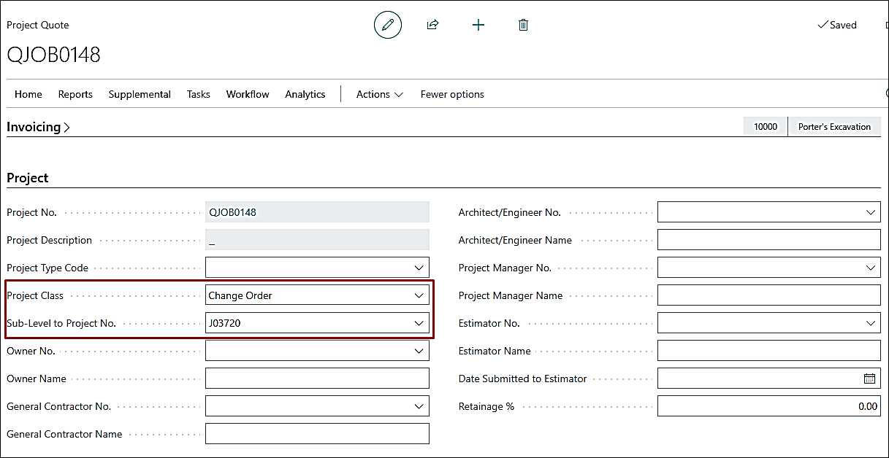Open the calendar picker for Date Submitted

869,379
